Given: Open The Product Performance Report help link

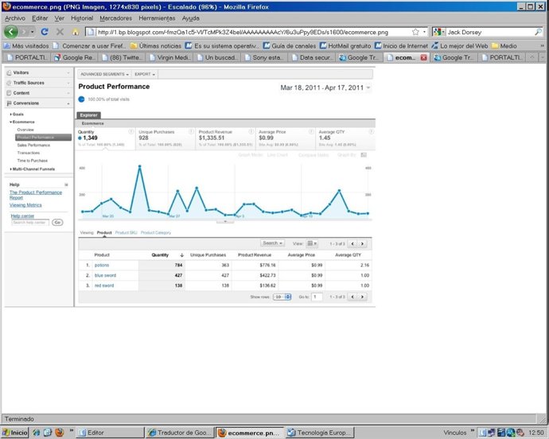Looking at the screenshot, I should click(x=35, y=195).
